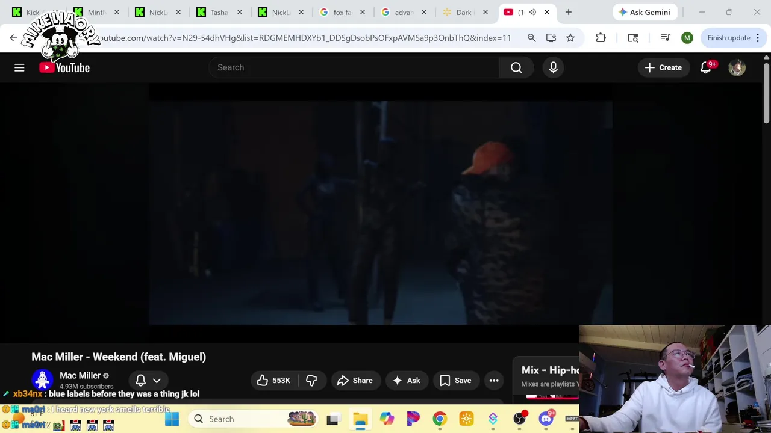Click the video player to pause

point(381,213)
